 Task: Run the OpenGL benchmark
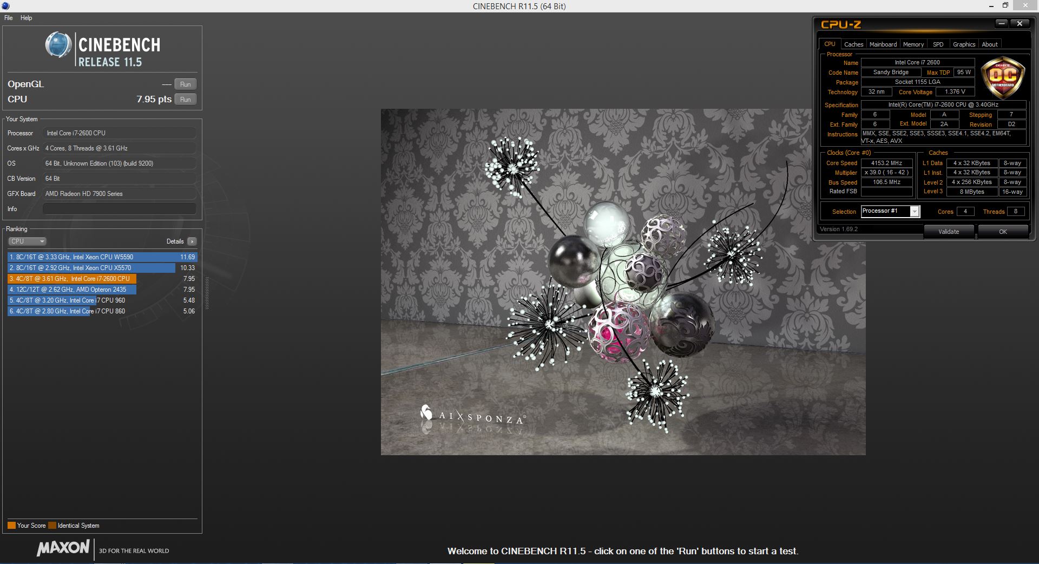pyautogui.click(x=185, y=84)
